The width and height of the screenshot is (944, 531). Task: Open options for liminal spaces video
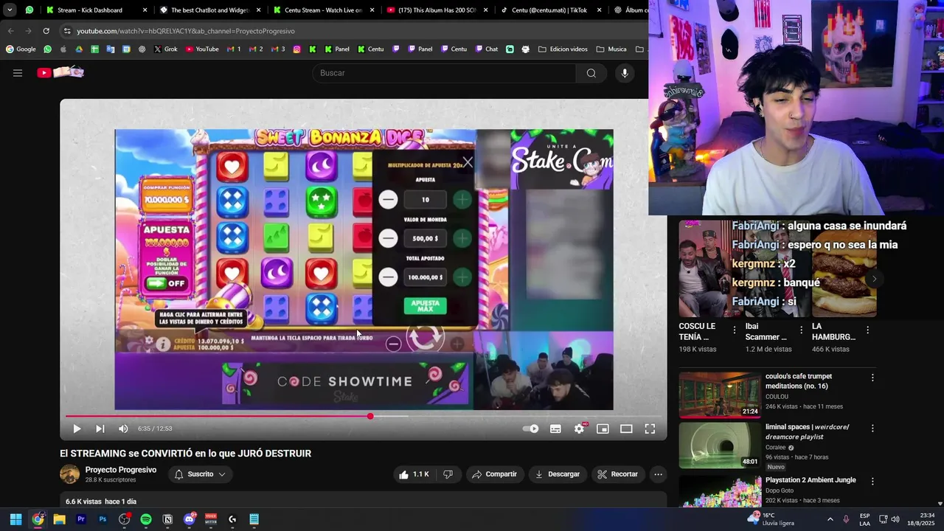tap(872, 428)
